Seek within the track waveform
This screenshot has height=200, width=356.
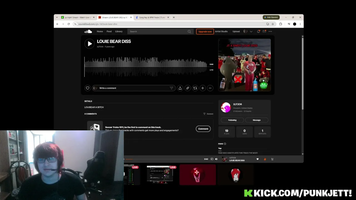tap(145, 67)
